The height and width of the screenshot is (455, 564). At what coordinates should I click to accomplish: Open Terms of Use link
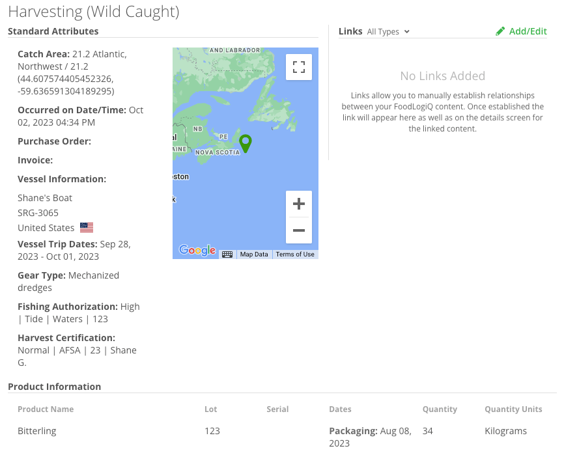[295, 254]
